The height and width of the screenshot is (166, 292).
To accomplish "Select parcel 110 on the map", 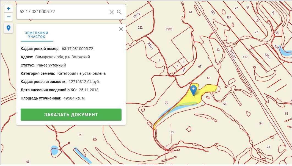I will click(245, 57).
